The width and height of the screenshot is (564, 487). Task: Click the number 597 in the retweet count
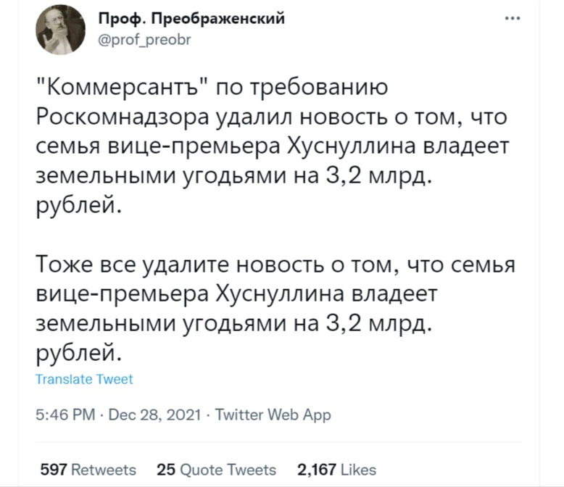53,469
